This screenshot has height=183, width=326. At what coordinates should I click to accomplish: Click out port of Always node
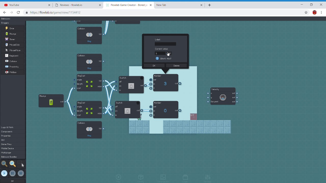[x=65, y=102]
